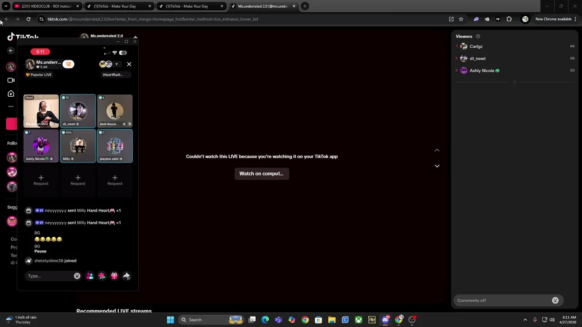Open the Extensions puzzle icon
Screen dimensions: 582x327
point(509,19)
